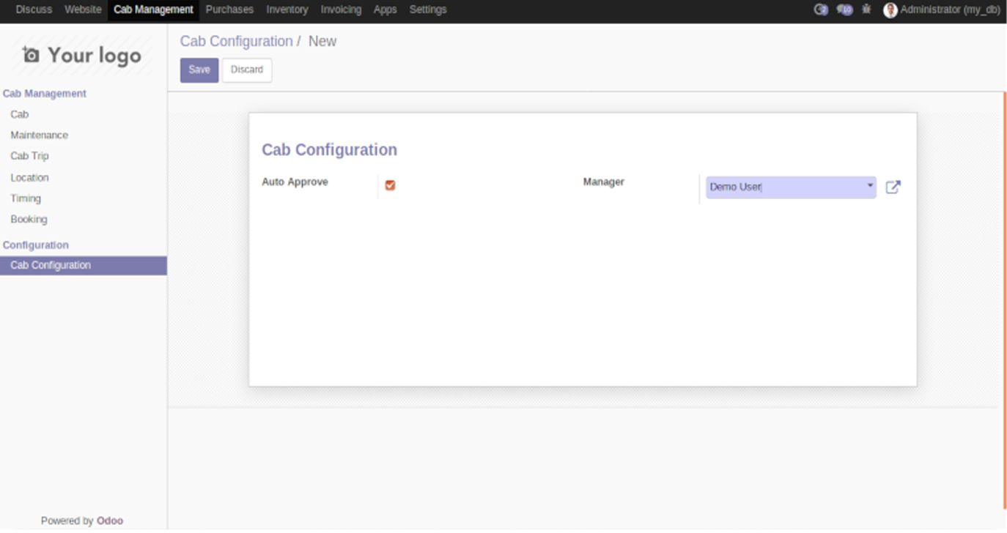Click the Cab Management sidebar section header
This screenshot has height=533, width=1007.
[45, 94]
